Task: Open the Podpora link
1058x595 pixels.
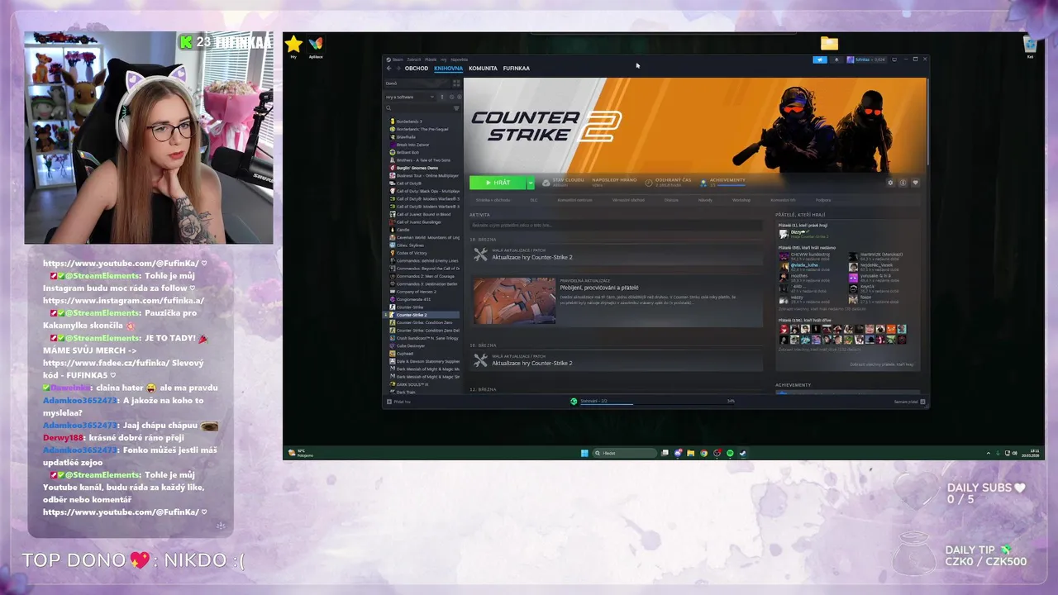Action: click(x=823, y=200)
